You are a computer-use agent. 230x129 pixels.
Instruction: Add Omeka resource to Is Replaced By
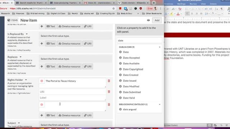(69, 43)
